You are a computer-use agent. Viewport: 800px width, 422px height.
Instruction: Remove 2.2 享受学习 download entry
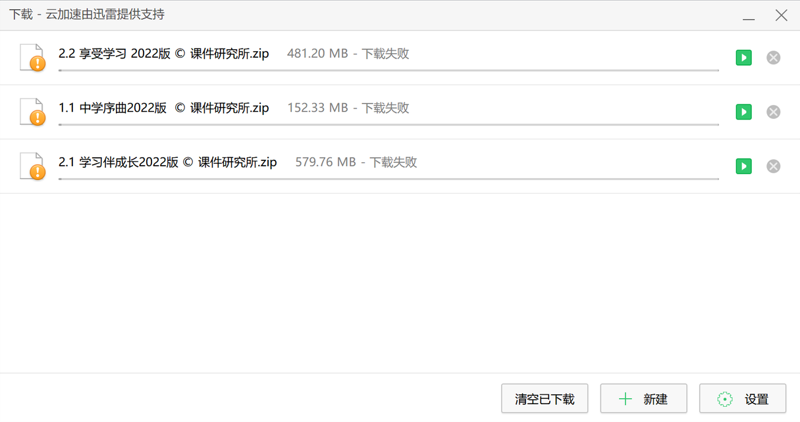tap(774, 58)
